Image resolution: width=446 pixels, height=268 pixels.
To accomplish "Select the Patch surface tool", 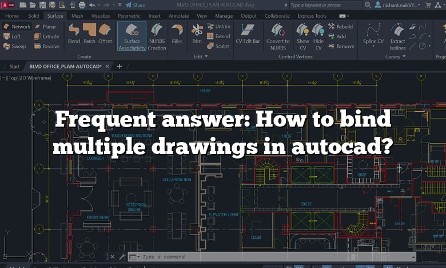I will (89, 34).
